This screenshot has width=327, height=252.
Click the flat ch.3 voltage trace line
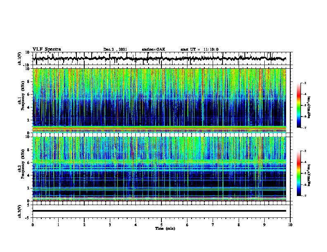click(159, 211)
